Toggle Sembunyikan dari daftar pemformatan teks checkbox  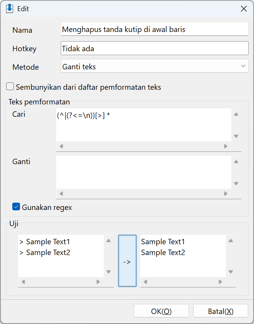(x=10, y=87)
